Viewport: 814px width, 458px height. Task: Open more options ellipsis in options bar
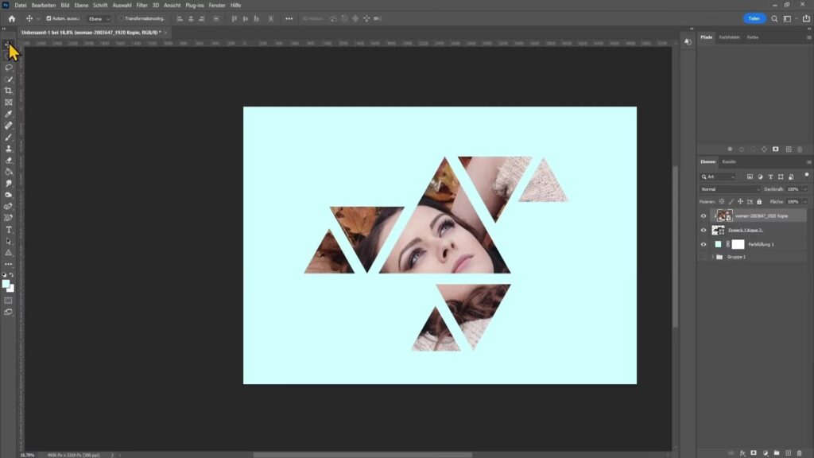289,18
